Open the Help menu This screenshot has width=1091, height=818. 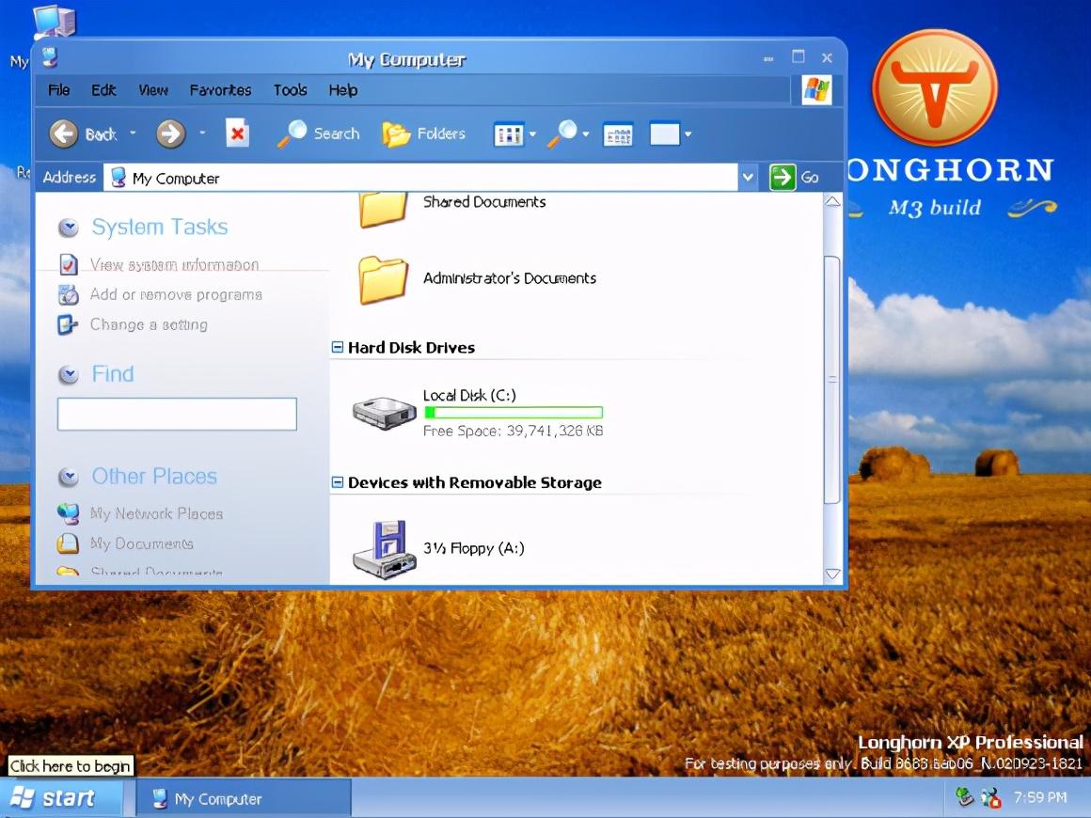coord(343,89)
